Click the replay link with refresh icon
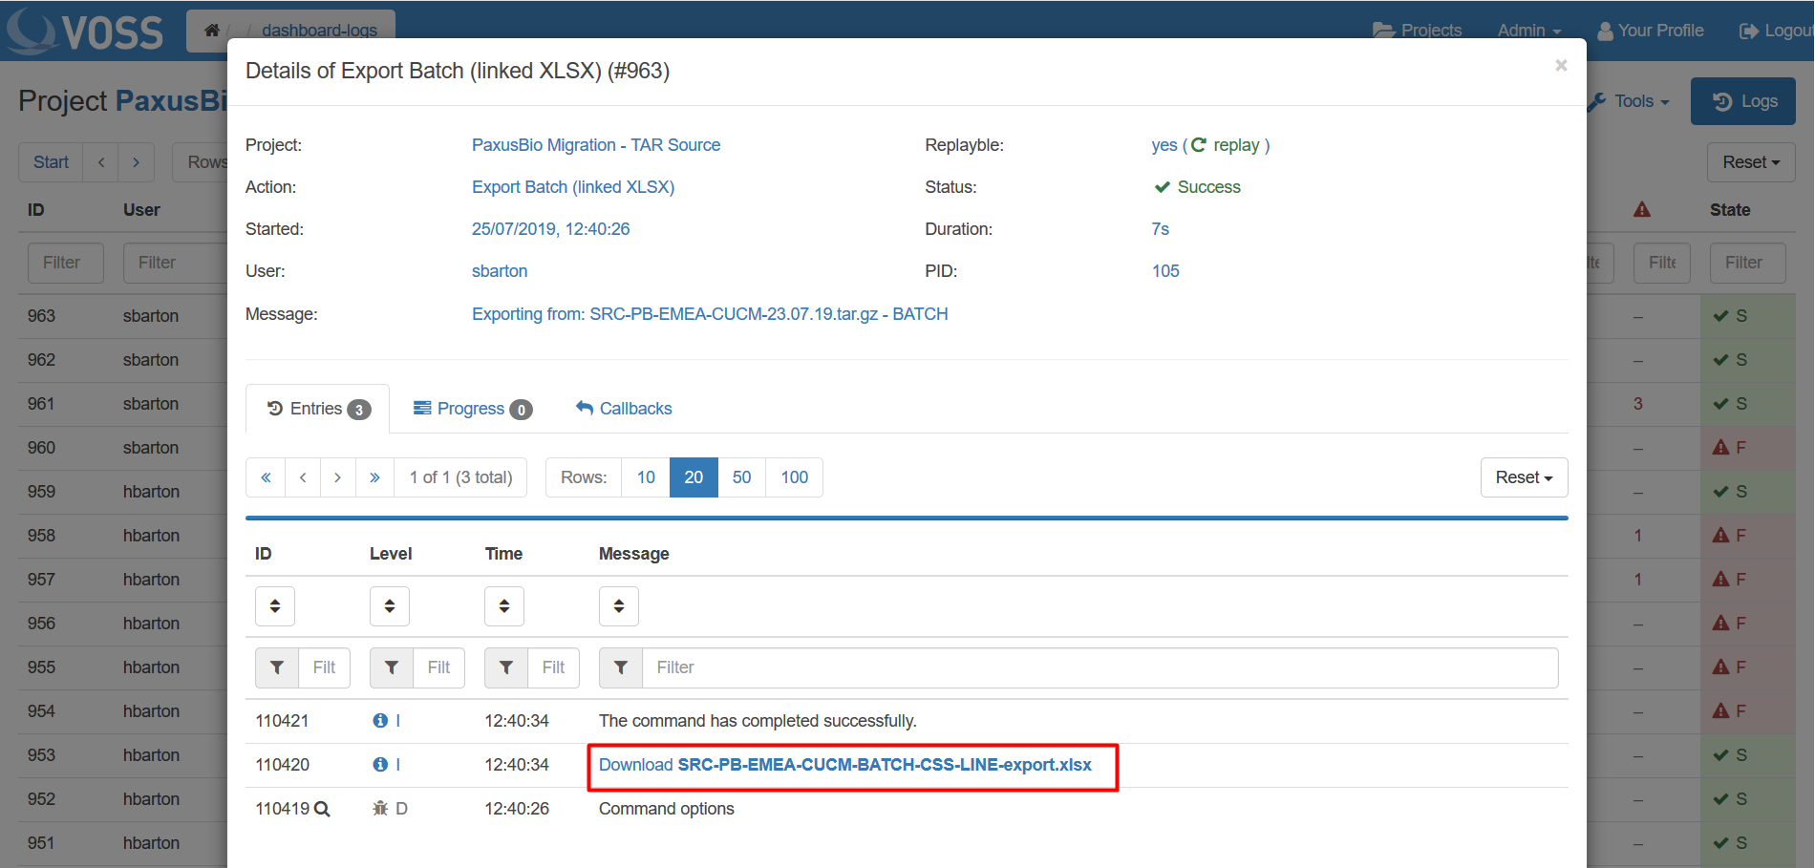 (x=1227, y=145)
